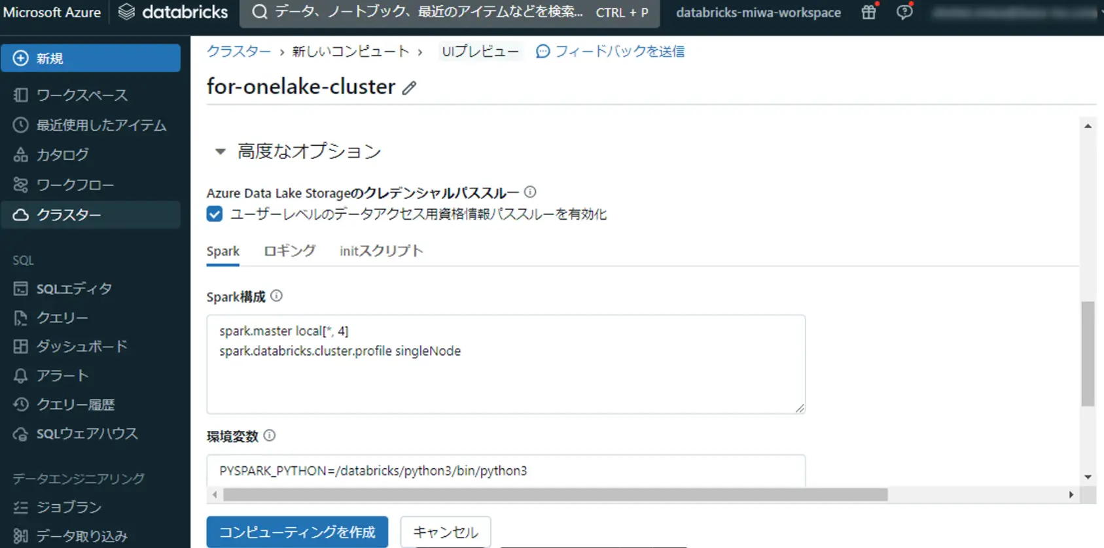The image size is (1104, 548).
Task: Click the horizontal scrollbar thumb
Action: pyautogui.click(x=556, y=495)
